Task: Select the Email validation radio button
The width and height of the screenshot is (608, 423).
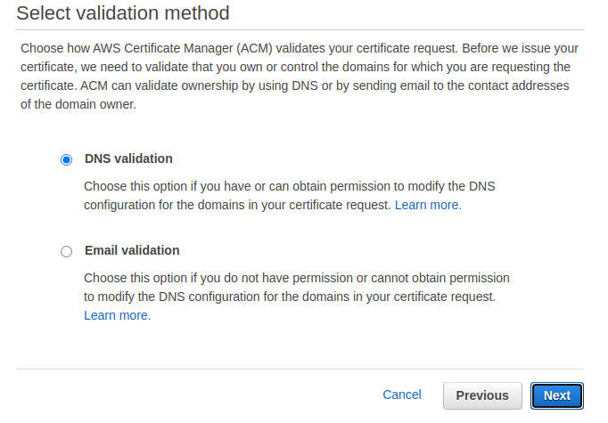Action: coord(66,252)
